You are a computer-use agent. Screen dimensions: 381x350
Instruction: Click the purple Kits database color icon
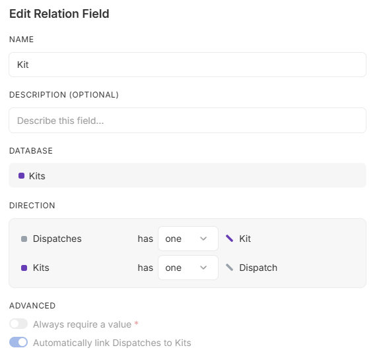click(x=21, y=175)
